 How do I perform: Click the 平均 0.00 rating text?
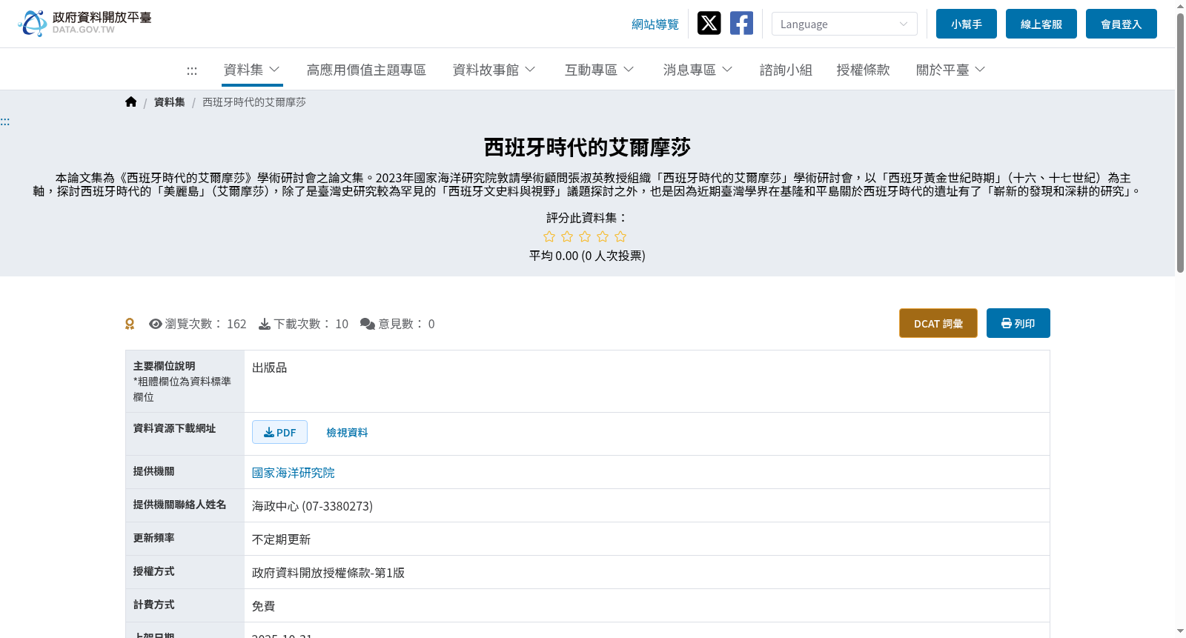click(587, 256)
